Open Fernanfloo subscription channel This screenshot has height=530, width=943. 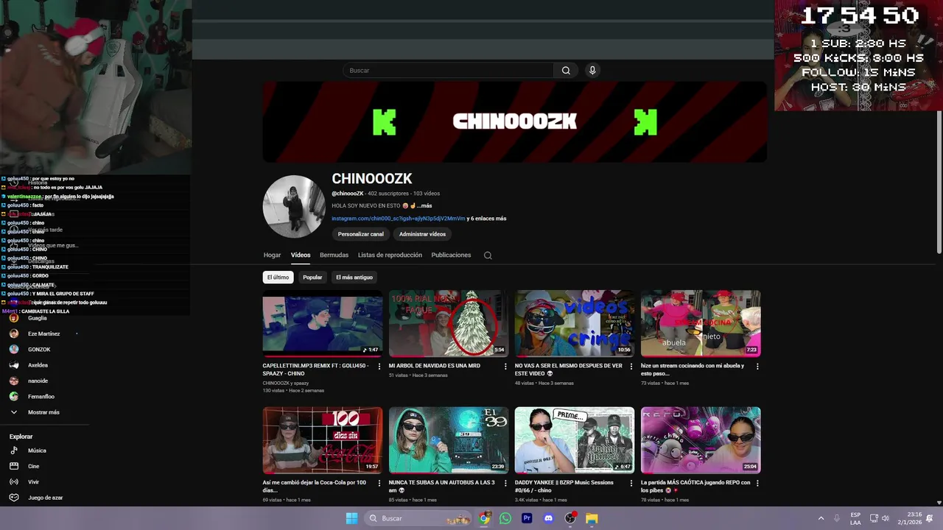41,397
